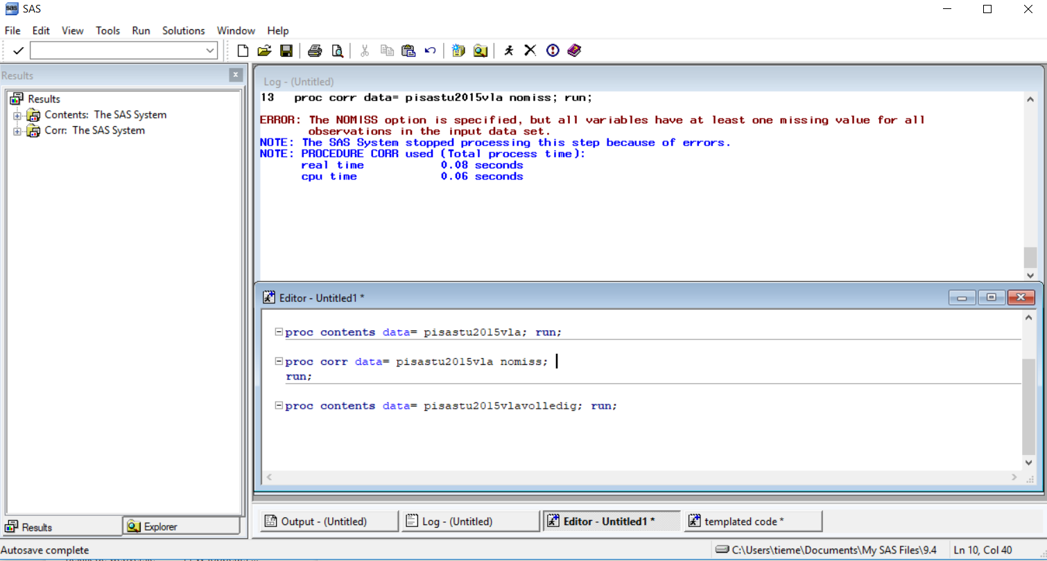Collapse the proc corr code block
Viewport: 1047px width, 561px height.
point(279,362)
